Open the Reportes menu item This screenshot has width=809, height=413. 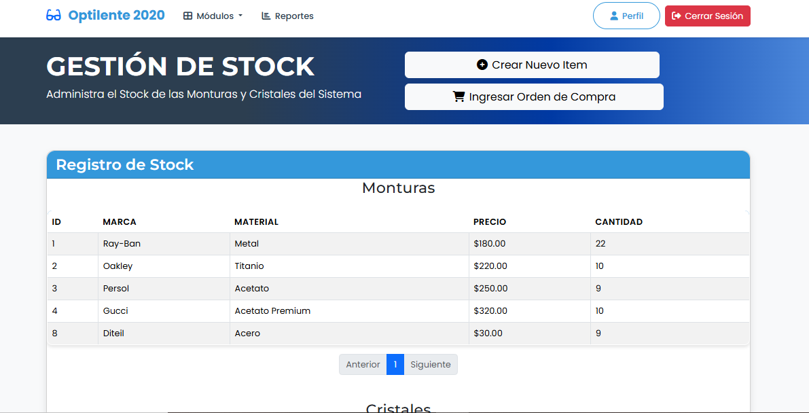(x=288, y=16)
